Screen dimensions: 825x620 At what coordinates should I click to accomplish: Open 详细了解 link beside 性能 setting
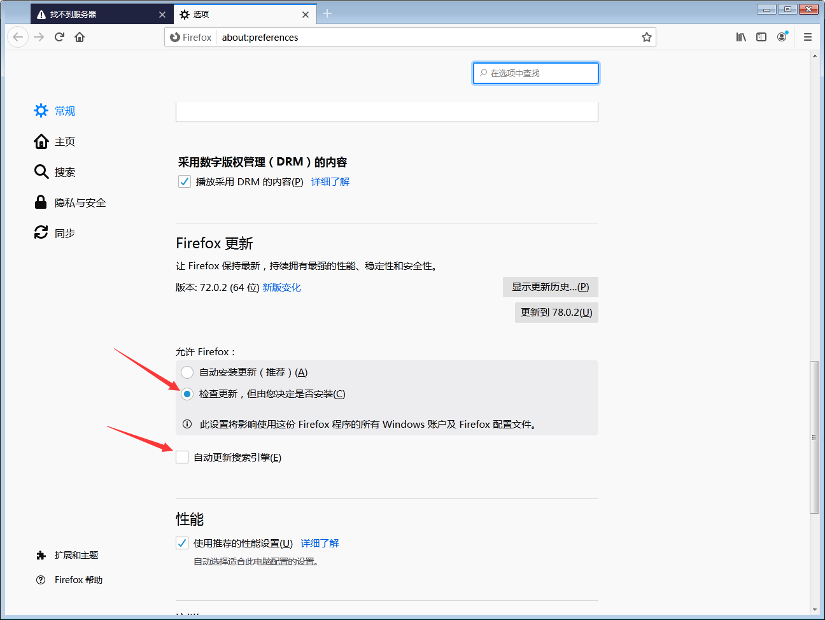(x=320, y=544)
